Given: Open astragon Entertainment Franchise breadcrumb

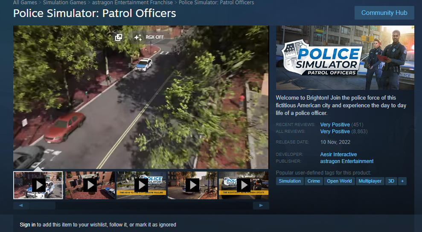Looking at the screenshot, I should click(x=132, y=3).
